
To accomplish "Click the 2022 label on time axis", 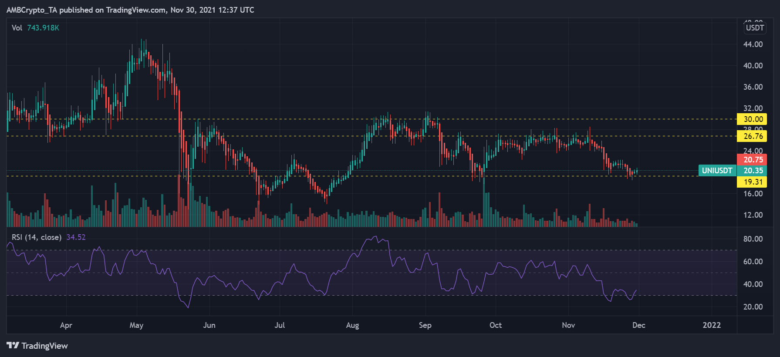I will click(712, 325).
